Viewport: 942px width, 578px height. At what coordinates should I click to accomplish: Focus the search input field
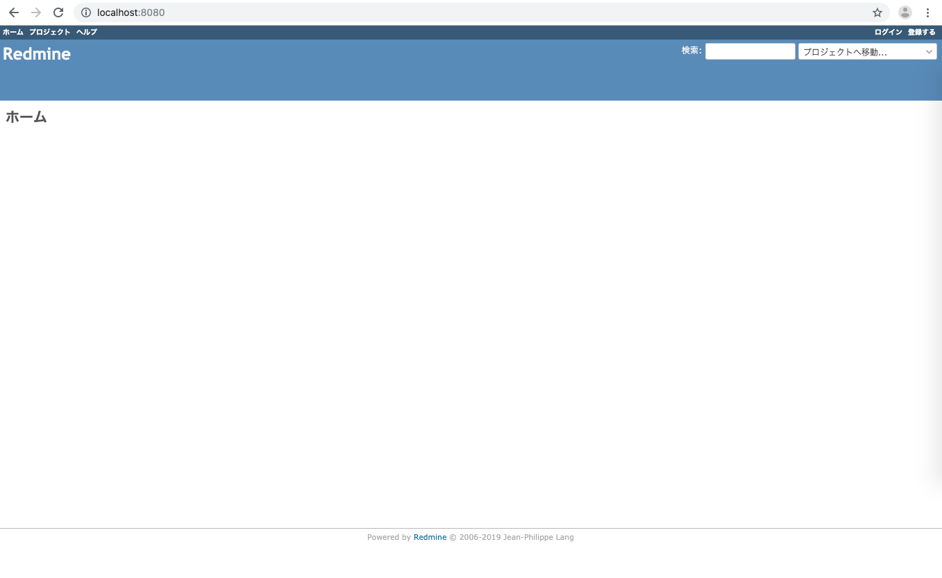[x=750, y=51]
